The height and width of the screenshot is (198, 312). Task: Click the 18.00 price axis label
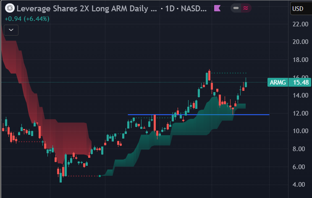(300, 60)
